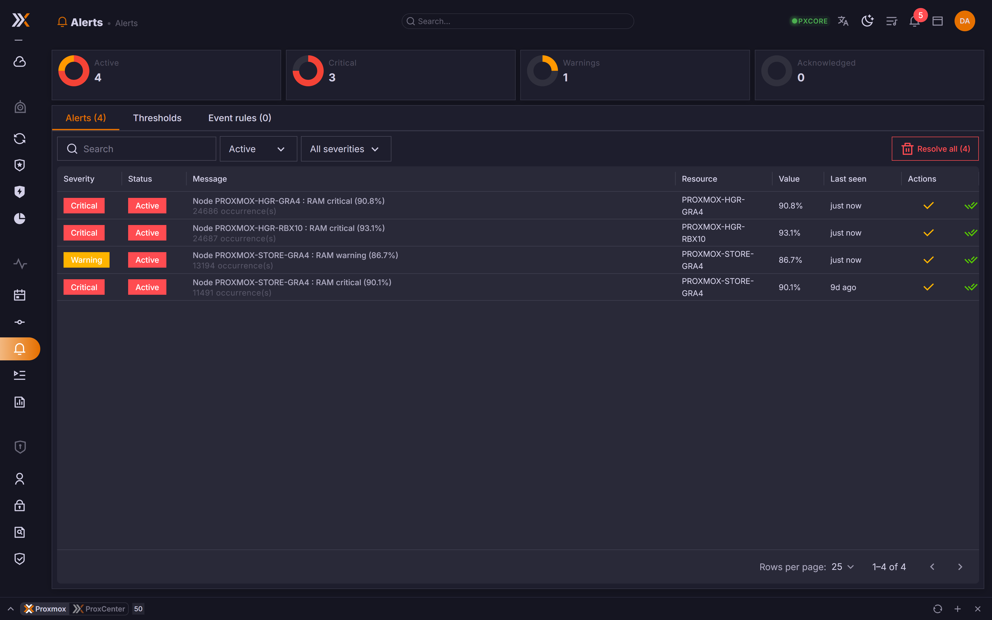Viewport: 992px width, 620px height.
Task: Open the shield check sidebar icon
Action: [20, 559]
